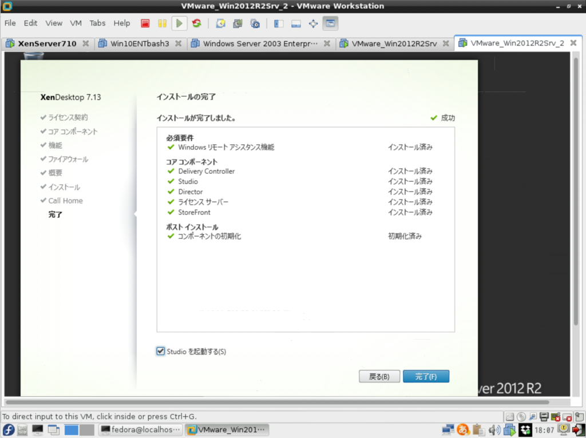The image size is (586, 438).
Task: Click the 成功 success status label
Action: (x=443, y=118)
